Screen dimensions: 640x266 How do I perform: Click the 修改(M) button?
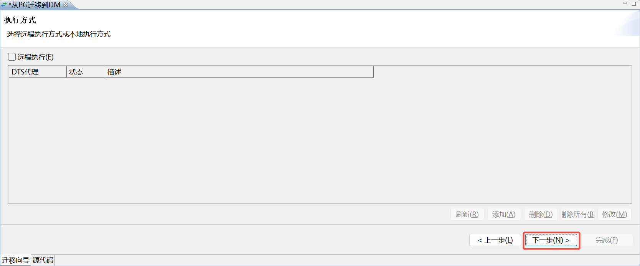point(614,214)
